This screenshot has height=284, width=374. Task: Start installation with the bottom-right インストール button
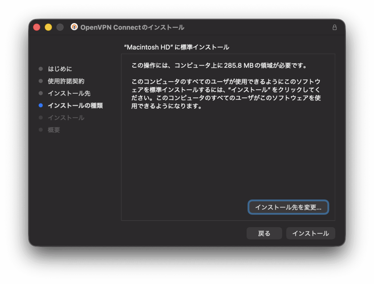(310, 233)
